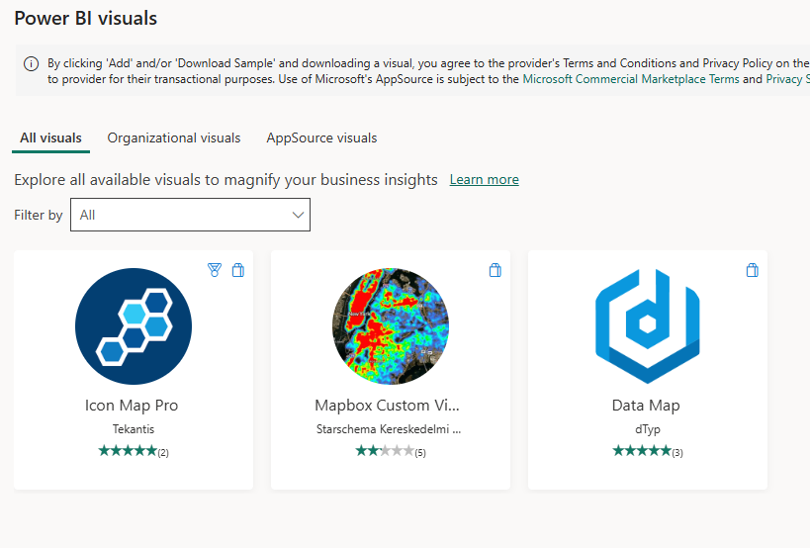
Task: Click the five-star rating on Data Map
Action: pyautogui.click(x=642, y=451)
